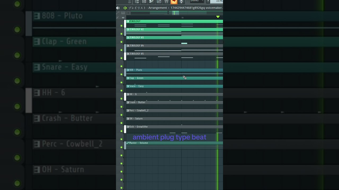Click the toolbar icon just left of the mixer faders
Screen dimensions: 339x190
[159, 2]
